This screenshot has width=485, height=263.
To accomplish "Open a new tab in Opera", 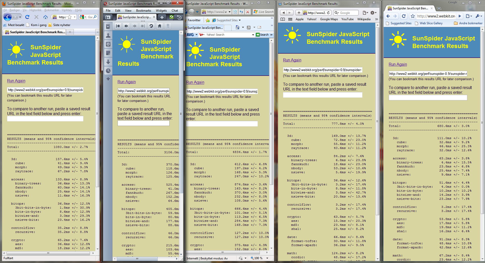I will pyautogui.click(x=162, y=17).
